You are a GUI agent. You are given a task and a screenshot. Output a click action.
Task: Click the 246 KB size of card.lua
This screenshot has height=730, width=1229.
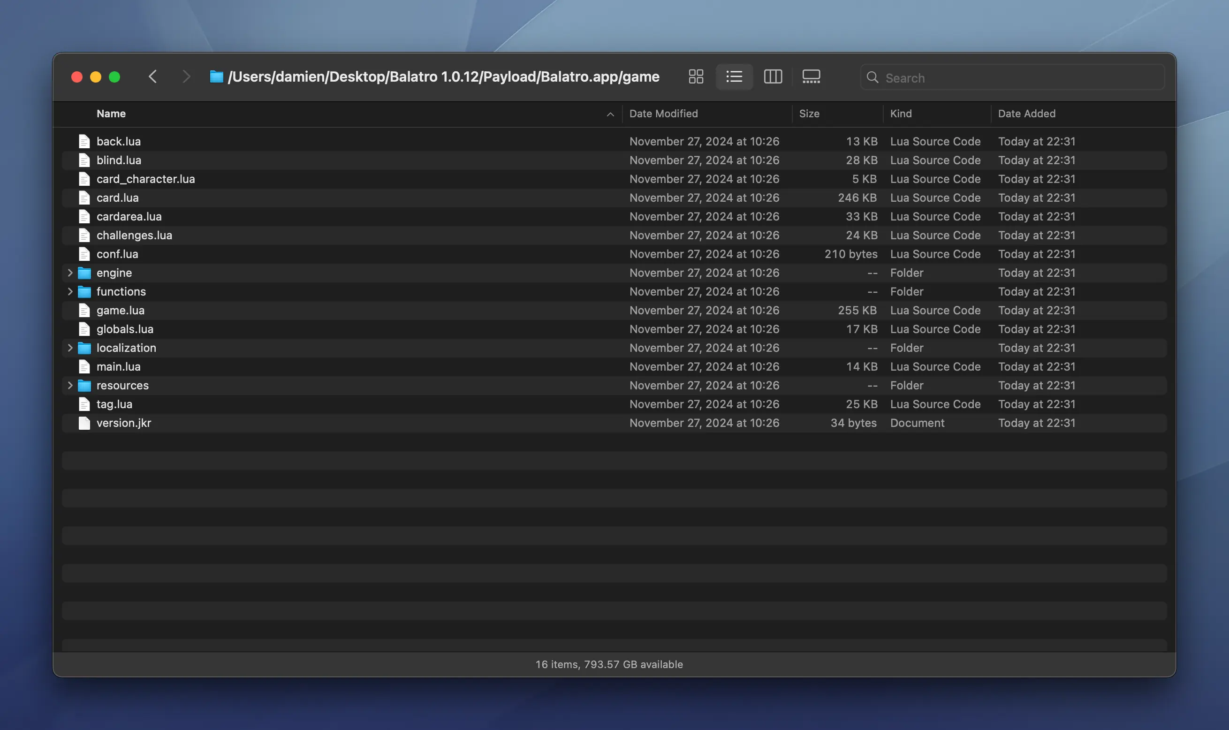(x=857, y=198)
